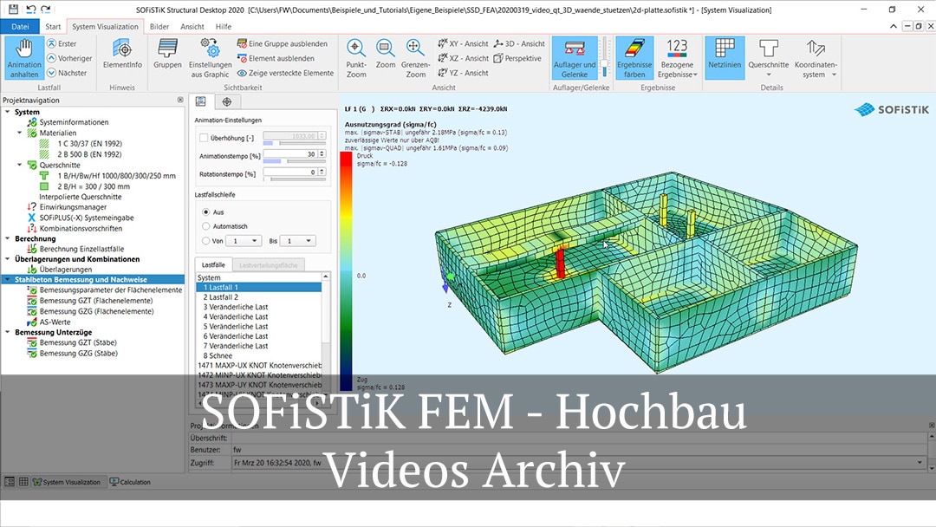936x527 pixels.
Task: Enable the Überhöhung checkbox
Action: (x=205, y=137)
